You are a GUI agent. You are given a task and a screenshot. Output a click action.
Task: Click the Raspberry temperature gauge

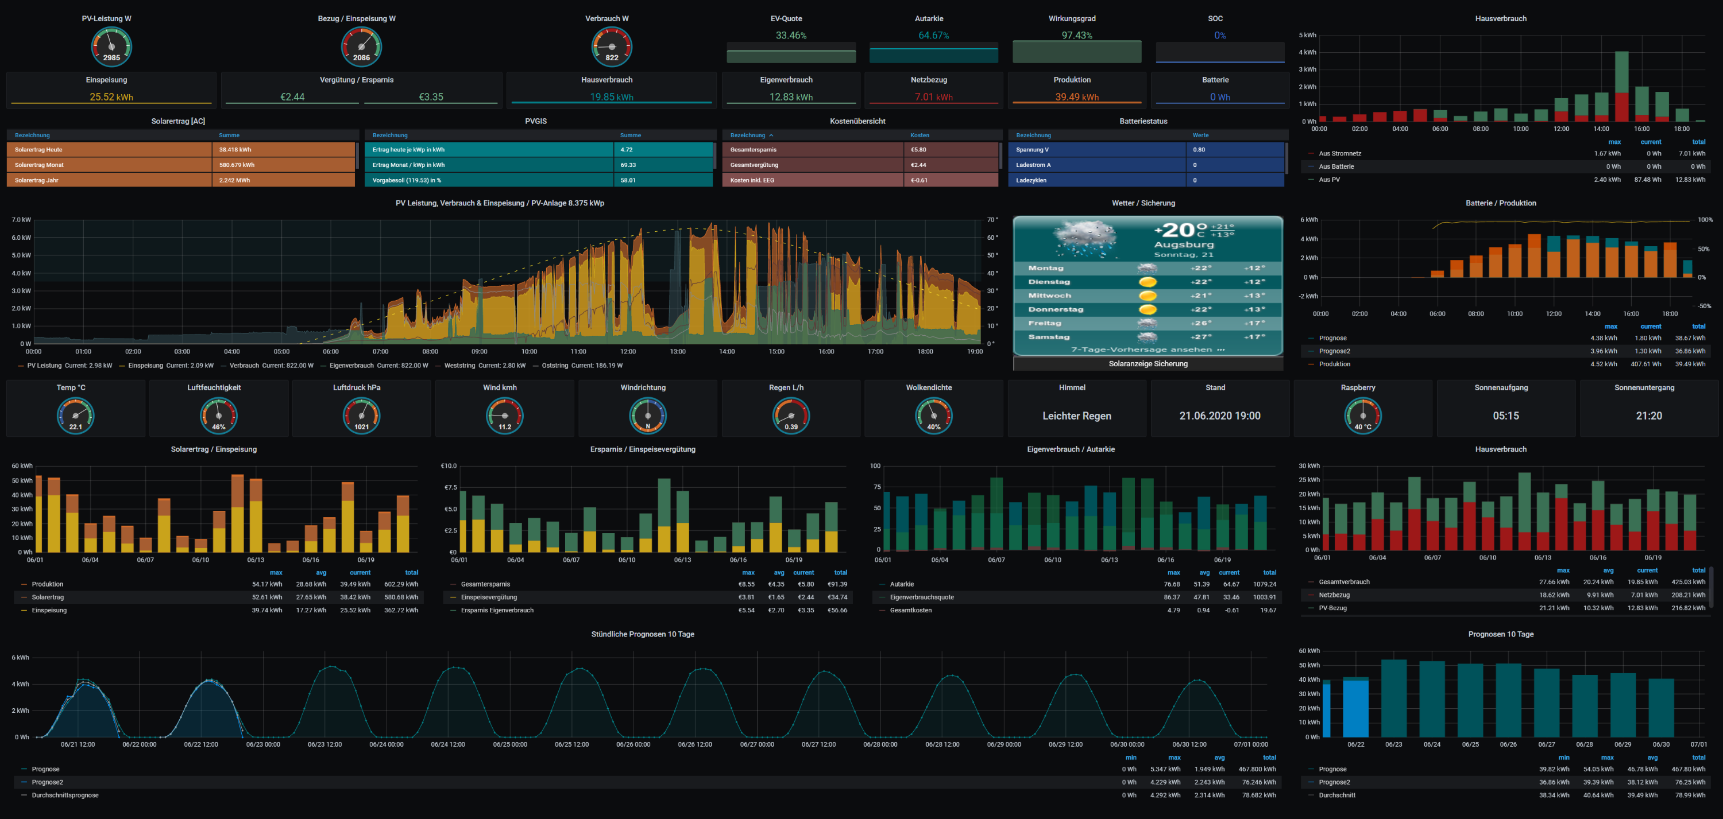point(1362,415)
